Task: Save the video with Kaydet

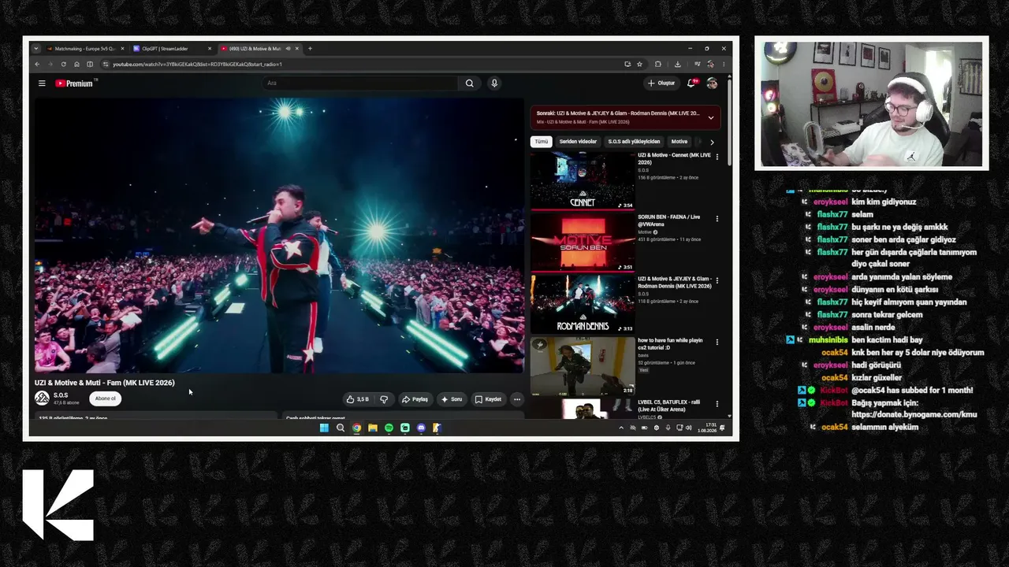Action: coord(488,399)
